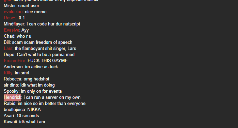Select the evolucian red username
Image resolution: width=238 pixels, height=128 pixels.
(13, 12)
